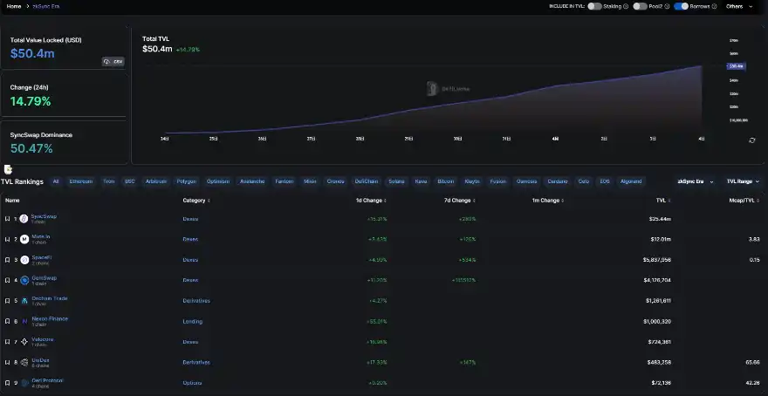
Task: Bookmark the Mute.io row
Action: (7, 239)
